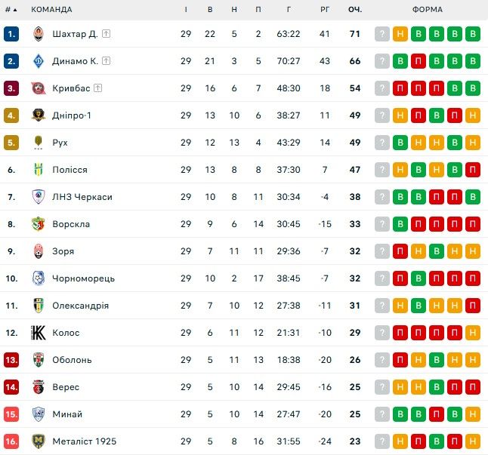Click Shakhtar's upcoming match gray ? badge
488x455 pixels.
click(382, 34)
